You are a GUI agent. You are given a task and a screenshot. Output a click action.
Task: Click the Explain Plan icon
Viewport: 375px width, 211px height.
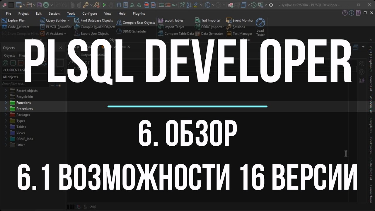click(4, 21)
